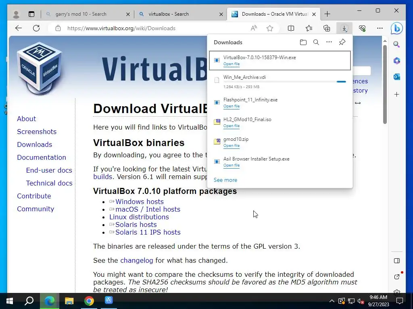Download Windows hosts package
The height and width of the screenshot is (309, 413).
click(139, 202)
